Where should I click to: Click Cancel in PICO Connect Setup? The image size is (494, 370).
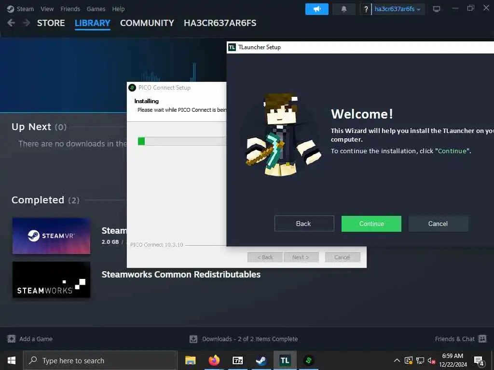coord(343,257)
